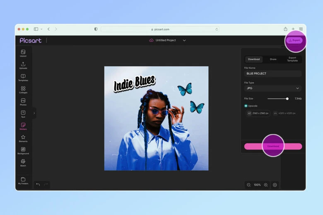
Task: Click the Export button
Action: tap(294, 40)
